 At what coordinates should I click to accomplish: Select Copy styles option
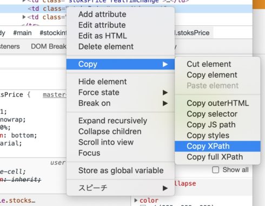[x=217, y=135]
